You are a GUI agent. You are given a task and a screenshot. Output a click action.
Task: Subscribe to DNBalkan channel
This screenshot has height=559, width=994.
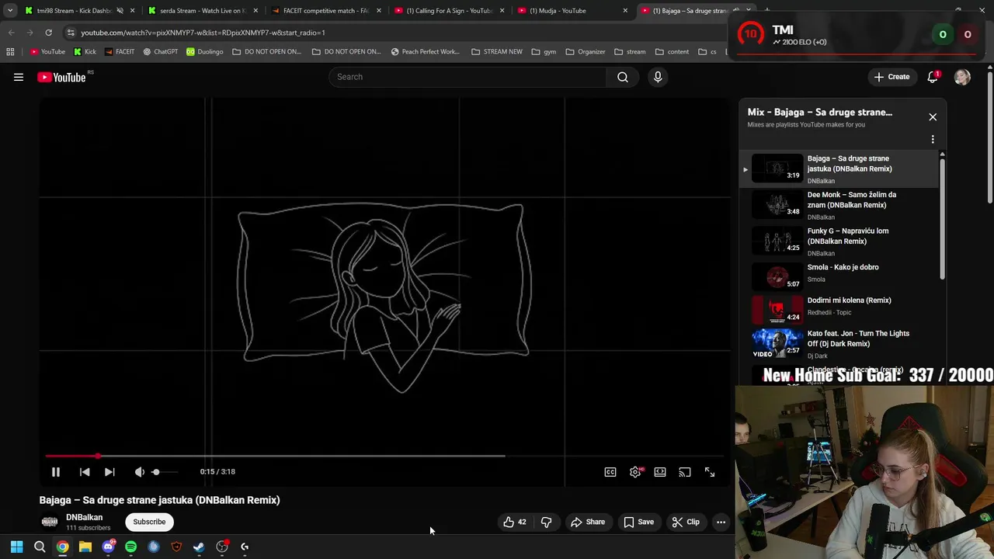point(149,522)
